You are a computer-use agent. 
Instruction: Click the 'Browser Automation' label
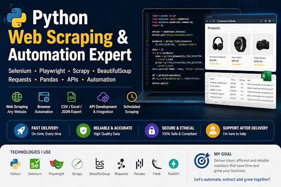click(x=44, y=109)
